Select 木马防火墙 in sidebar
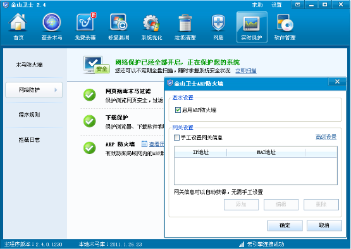The height and width of the screenshot is (249, 351). point(29,65)
